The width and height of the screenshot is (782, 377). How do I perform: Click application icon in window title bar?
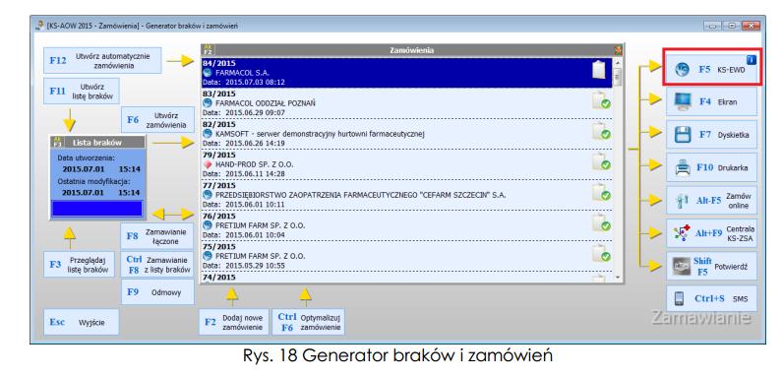[39, 25]
